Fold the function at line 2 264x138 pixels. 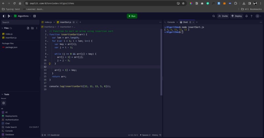click(x=47, y=35)
